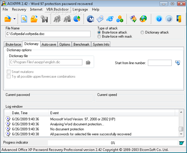Click the pie chart benchmark toolbar icon
The width and height of the screenshot is (187, 153).
click(77, 19)
